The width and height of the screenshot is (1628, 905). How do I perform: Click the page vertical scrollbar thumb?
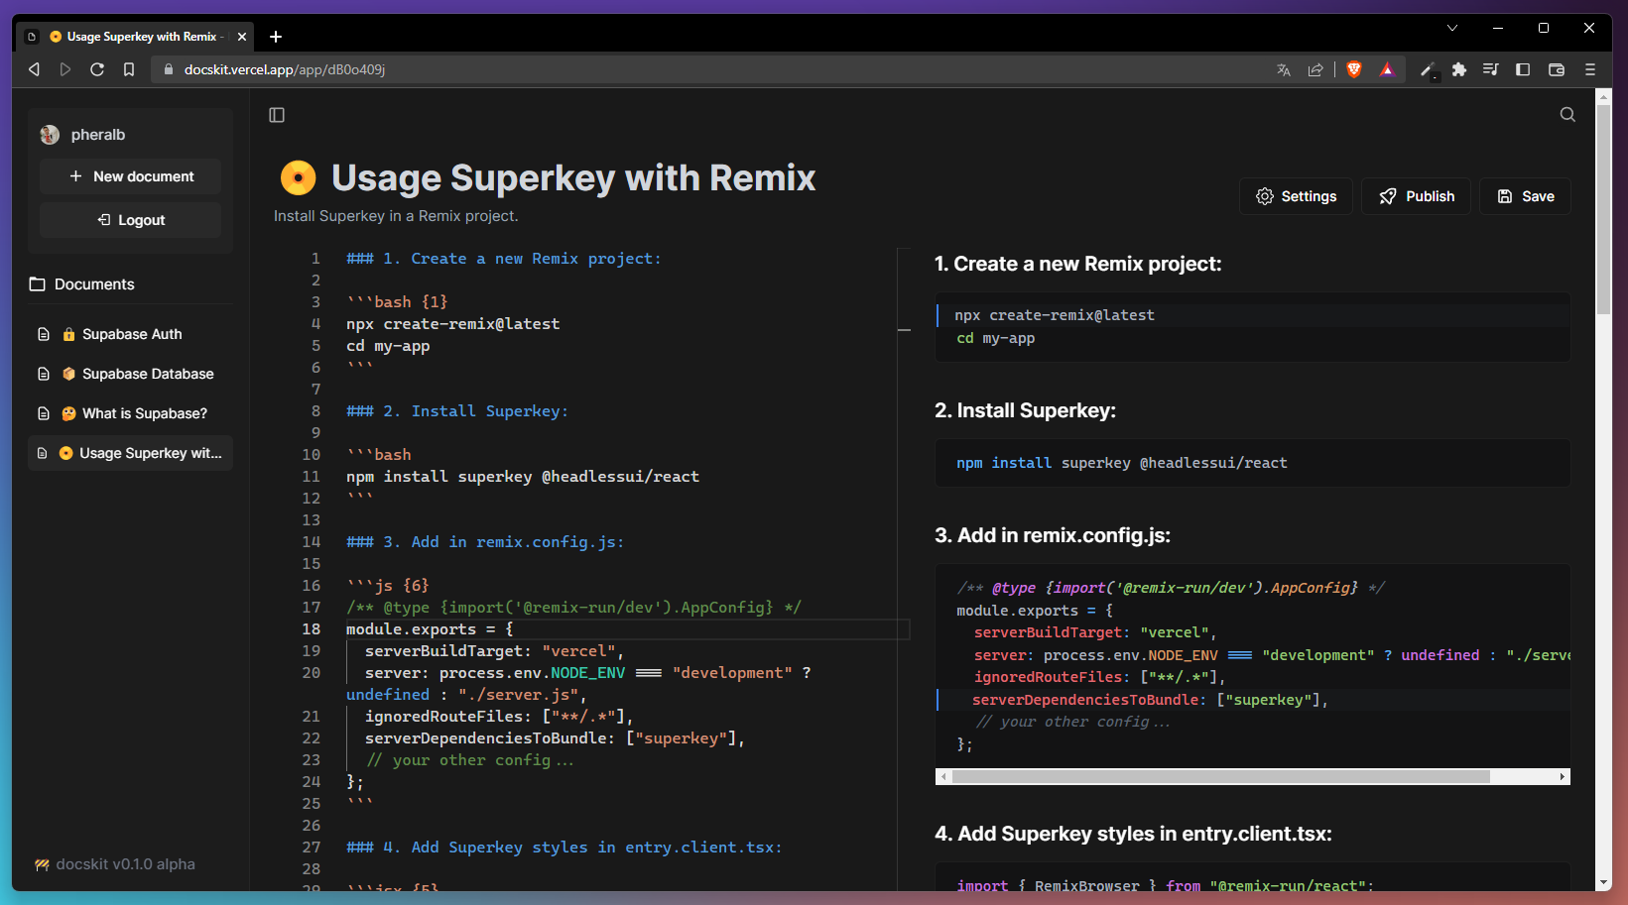pos(1603,208)
